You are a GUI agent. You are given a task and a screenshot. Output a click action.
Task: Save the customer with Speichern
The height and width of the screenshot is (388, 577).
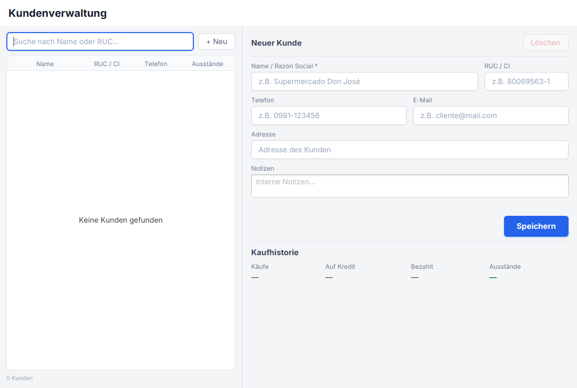tap(535, 226)
